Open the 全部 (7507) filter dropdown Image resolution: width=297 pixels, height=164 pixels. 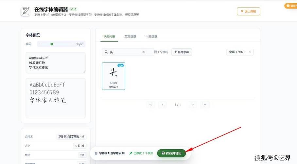click(240, 52)
